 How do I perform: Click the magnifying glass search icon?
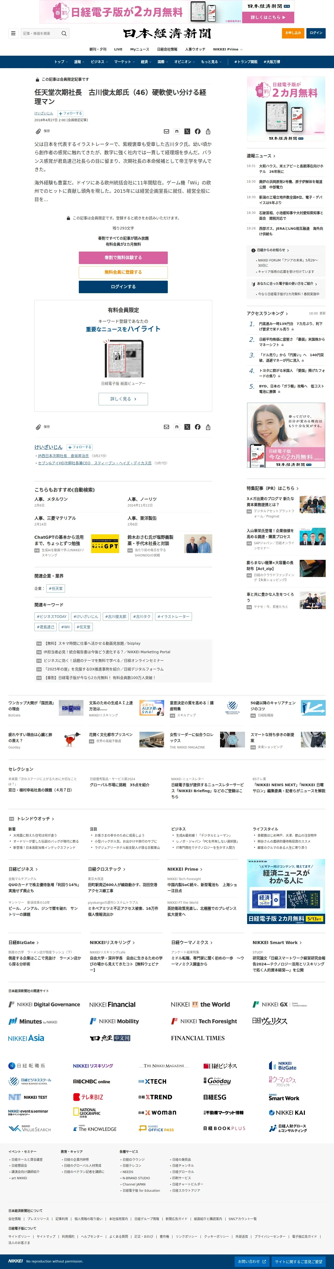(64, 34)
